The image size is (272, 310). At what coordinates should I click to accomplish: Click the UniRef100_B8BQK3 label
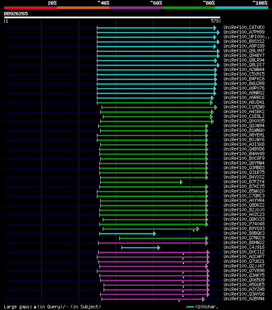[x=244, y=233]
